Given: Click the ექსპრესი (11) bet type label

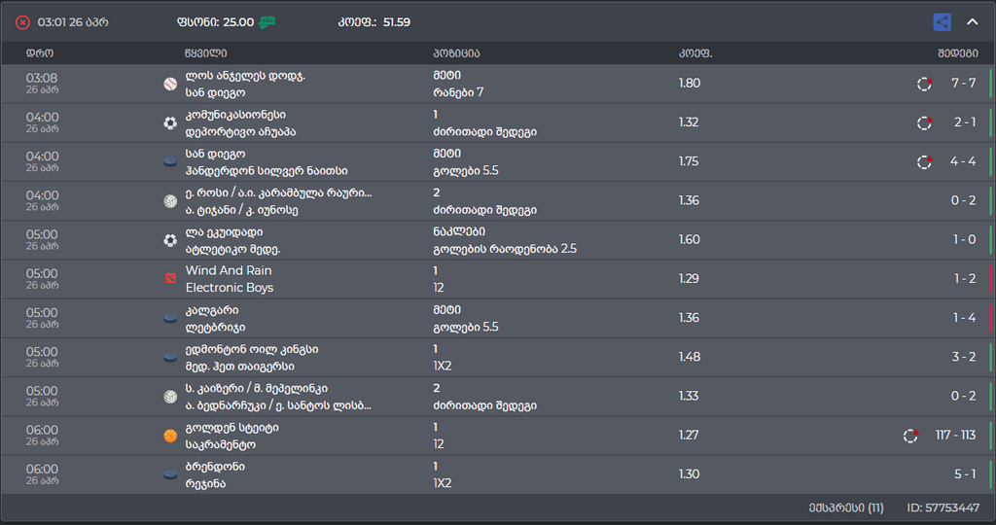Looking at the screenshot, I should coord(846,507).
